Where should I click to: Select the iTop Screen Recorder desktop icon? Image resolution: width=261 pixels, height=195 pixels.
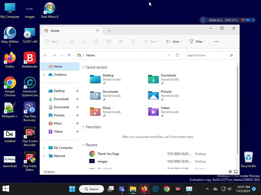[x=30, y=136]
